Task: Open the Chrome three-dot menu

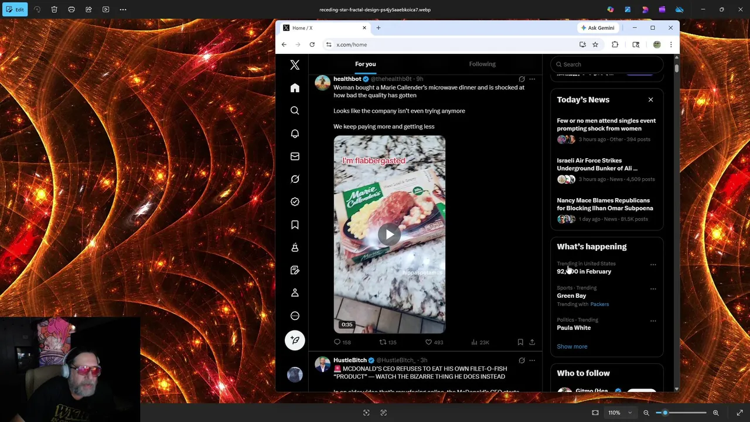Action: coord(671,45)
